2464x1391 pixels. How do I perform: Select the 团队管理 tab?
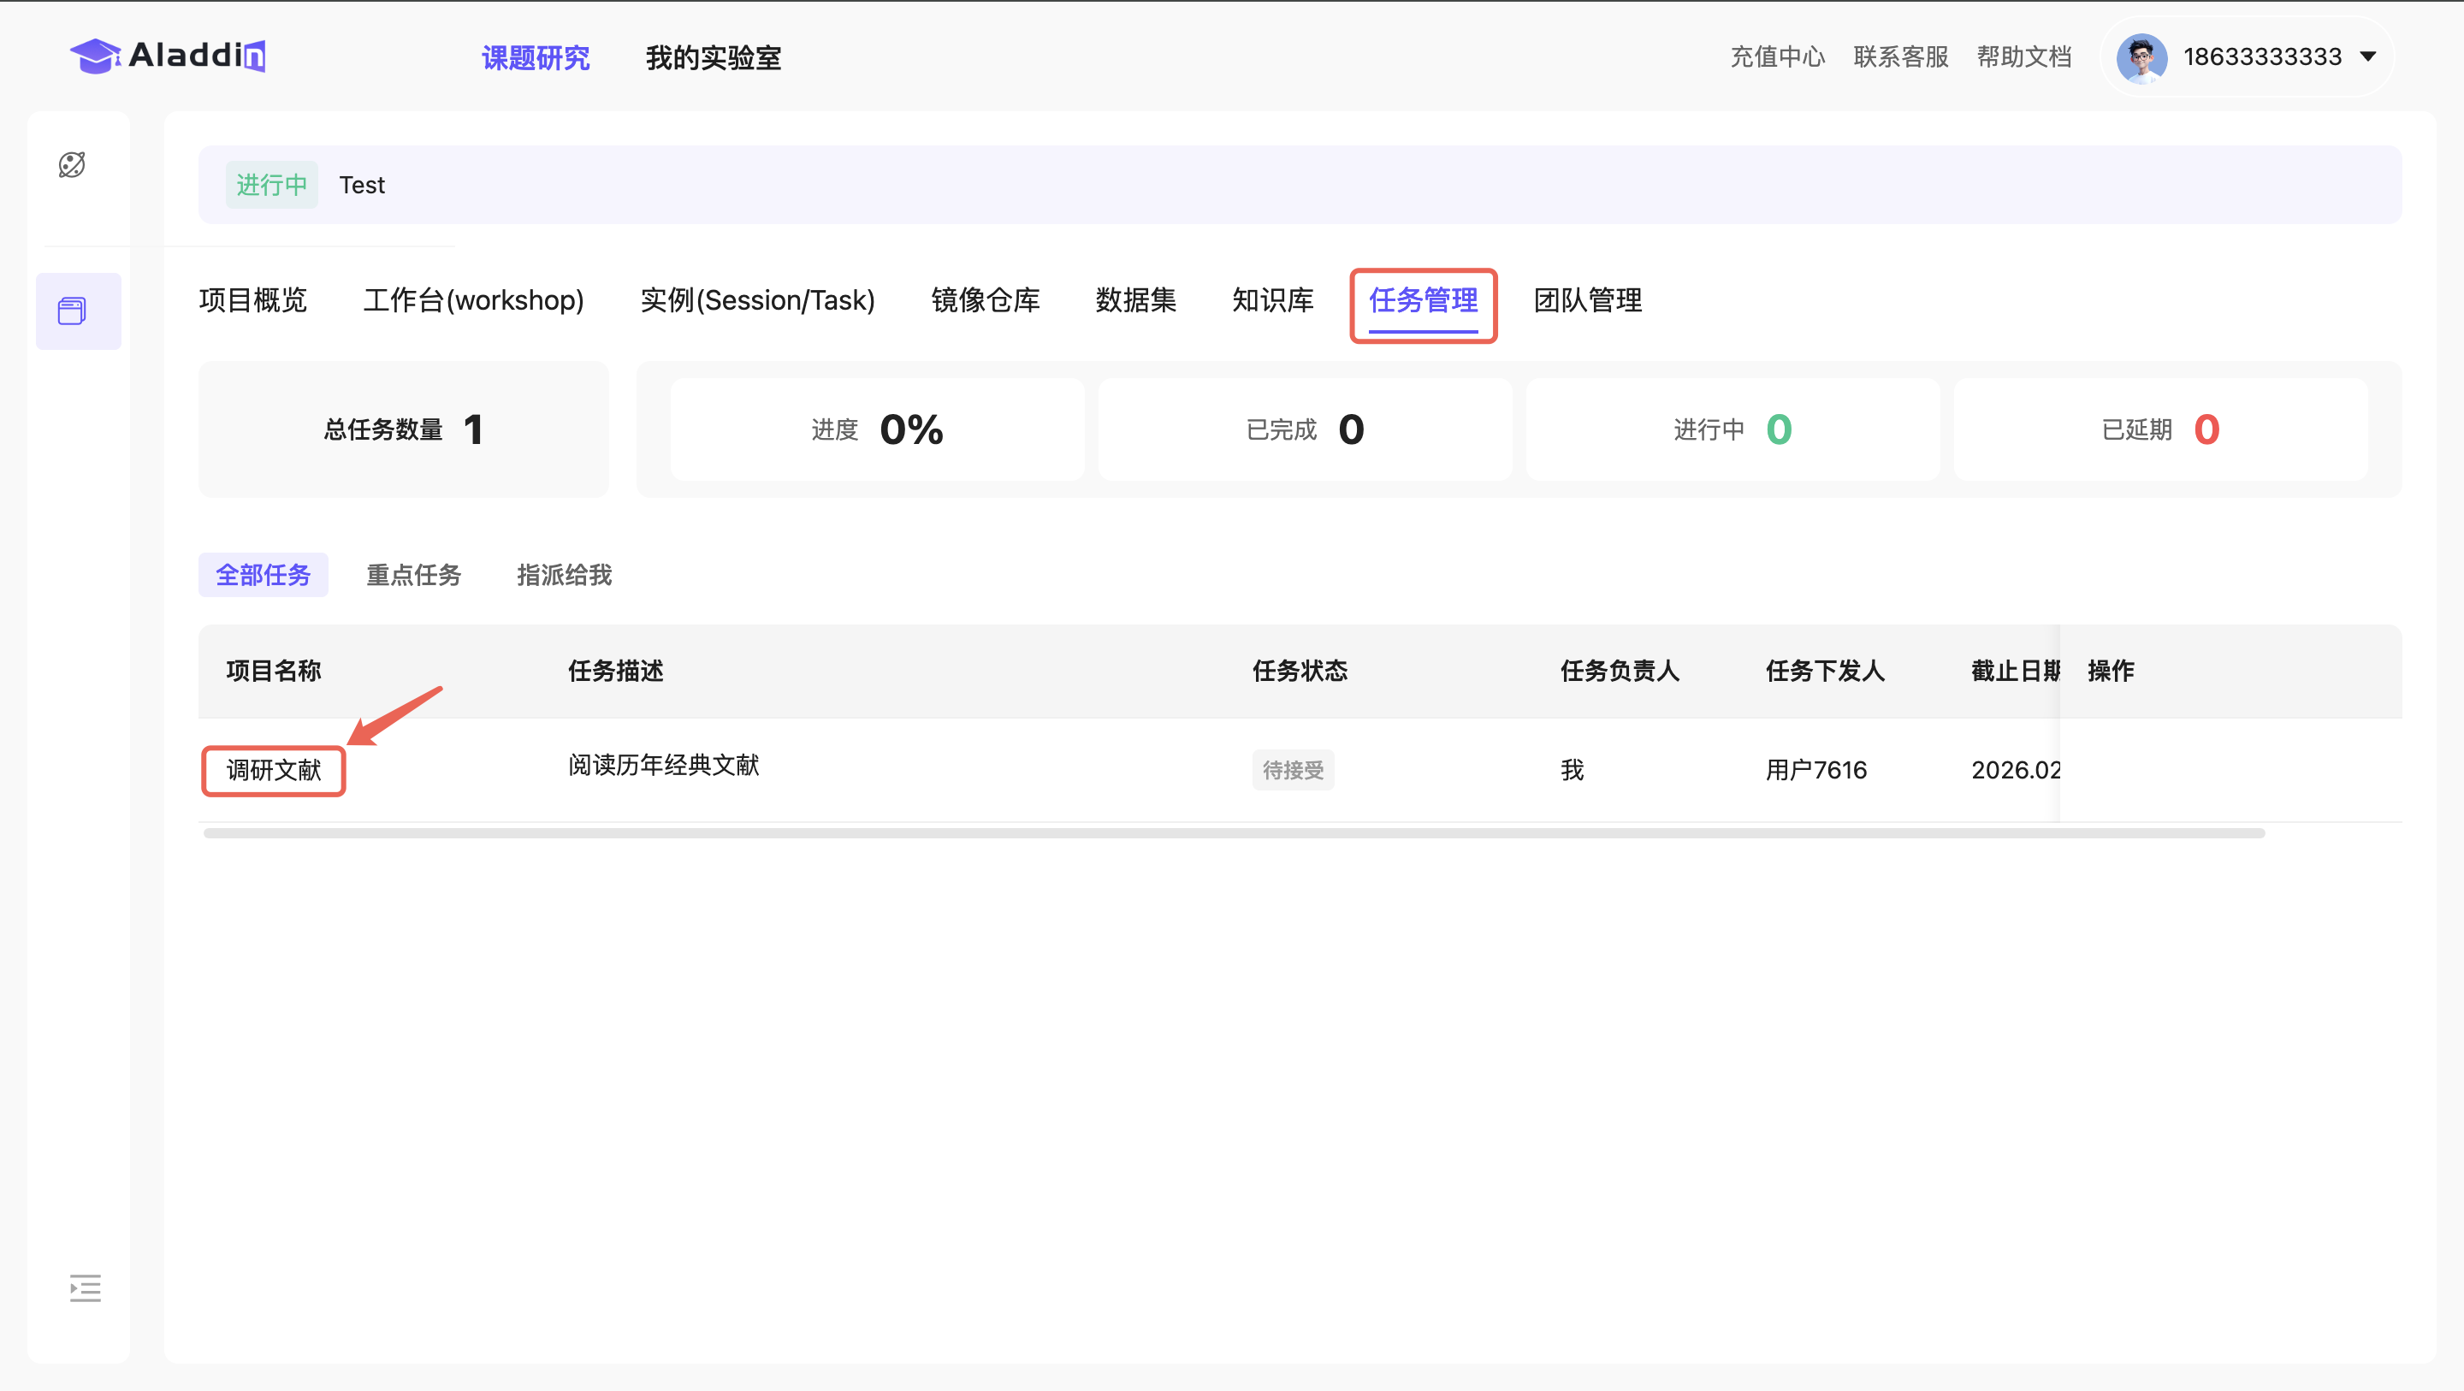pyautogui.click(x=1588, y=300)
